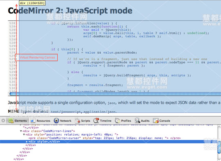Click the code editor horizontal scrollbar

(x=115, y=94)
